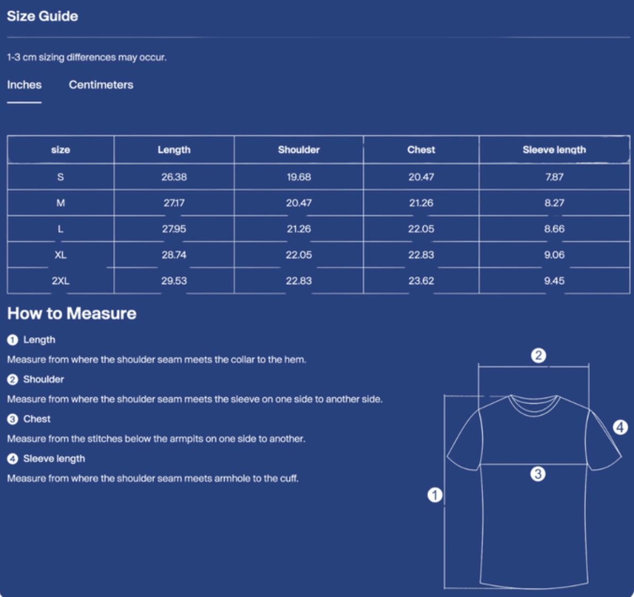Click circle marker 3 on shirt chest line
This screenshot has width=634, height=597.
pos(538,474)
